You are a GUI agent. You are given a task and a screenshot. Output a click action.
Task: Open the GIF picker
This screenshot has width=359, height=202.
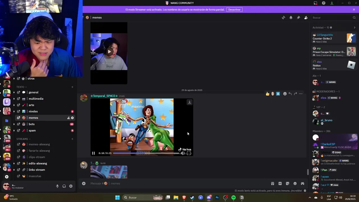(280, 183)
